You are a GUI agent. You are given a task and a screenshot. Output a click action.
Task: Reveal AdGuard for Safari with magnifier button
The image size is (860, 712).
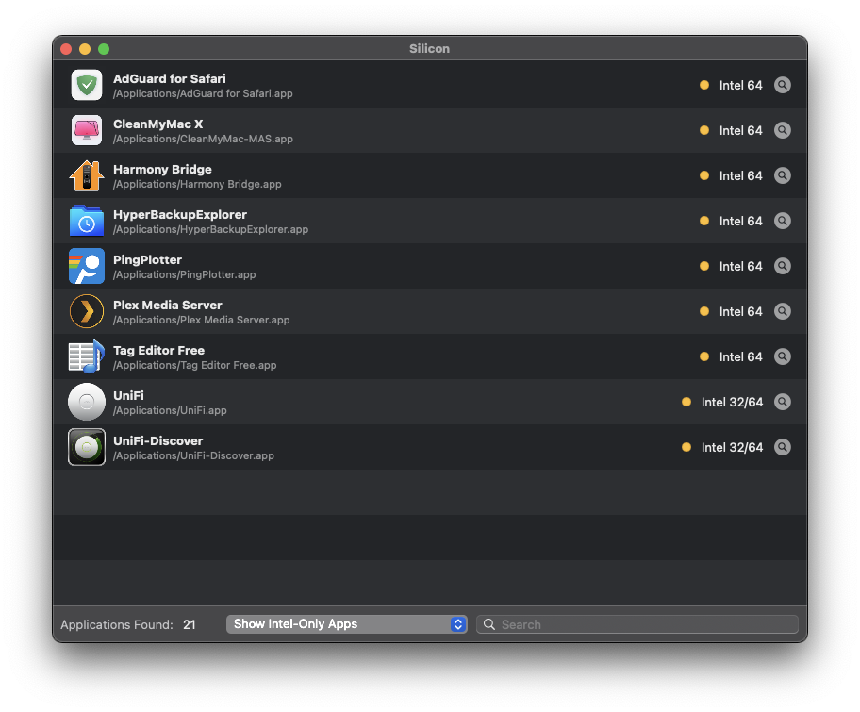click(x=782, y=85)
